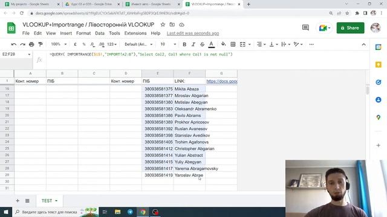This screenshot has width=387, height=217.
Task: Open the Tools menu
Action: (x=114, y=33)
